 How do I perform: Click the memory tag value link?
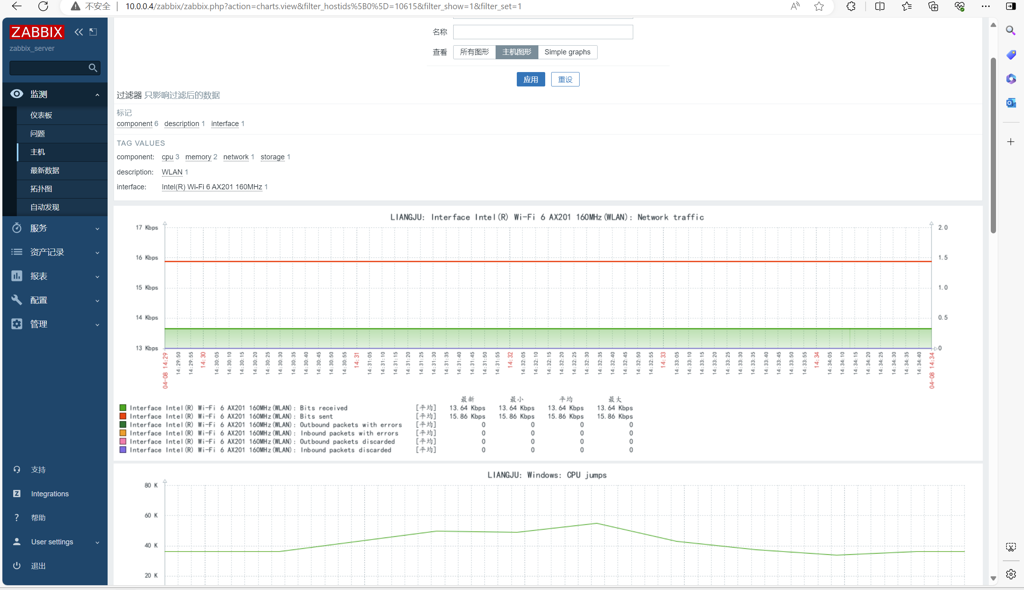(198, 157)
